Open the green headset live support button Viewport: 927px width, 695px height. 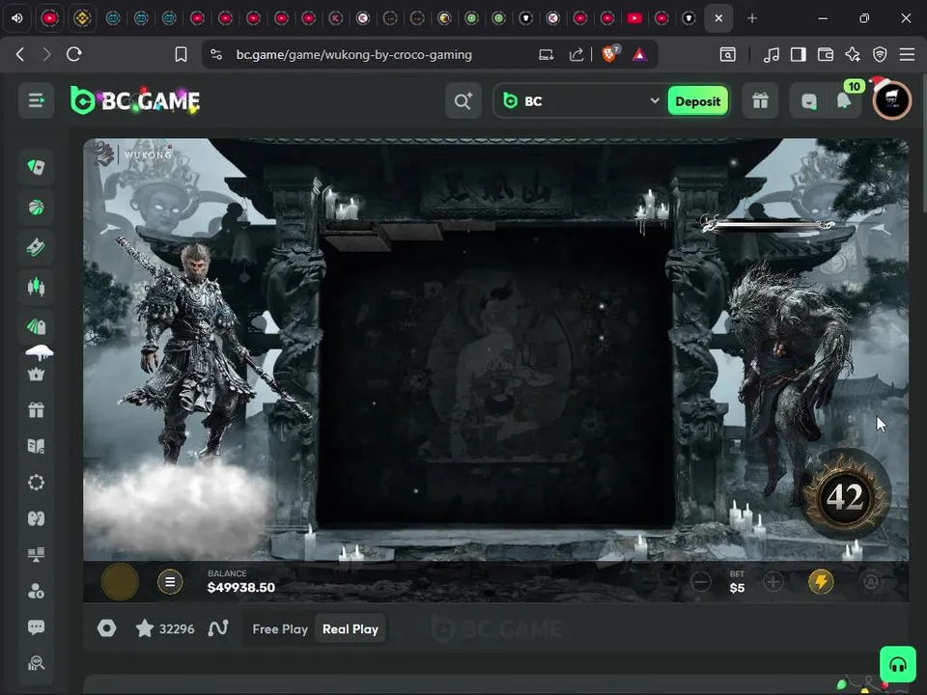[x=897, y=664]
